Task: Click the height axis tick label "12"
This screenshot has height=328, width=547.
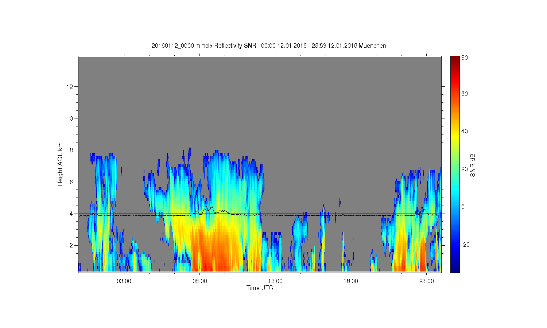Action: coord(70,87)
